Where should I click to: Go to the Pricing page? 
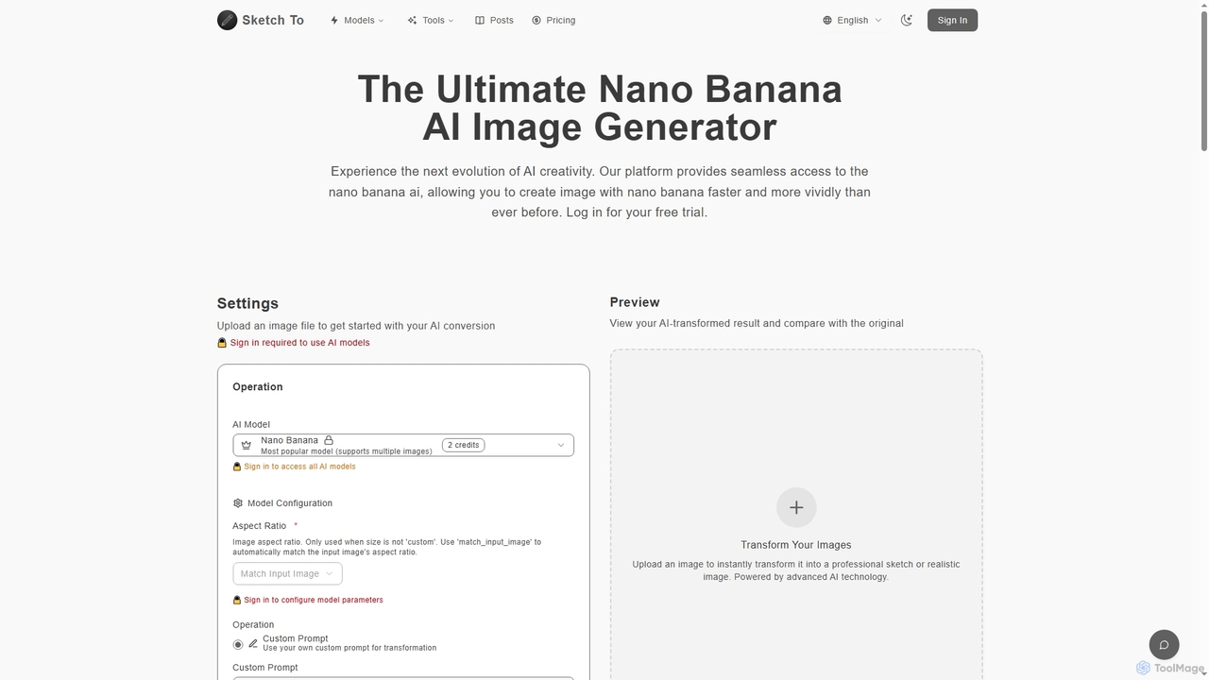pos(553,20)
